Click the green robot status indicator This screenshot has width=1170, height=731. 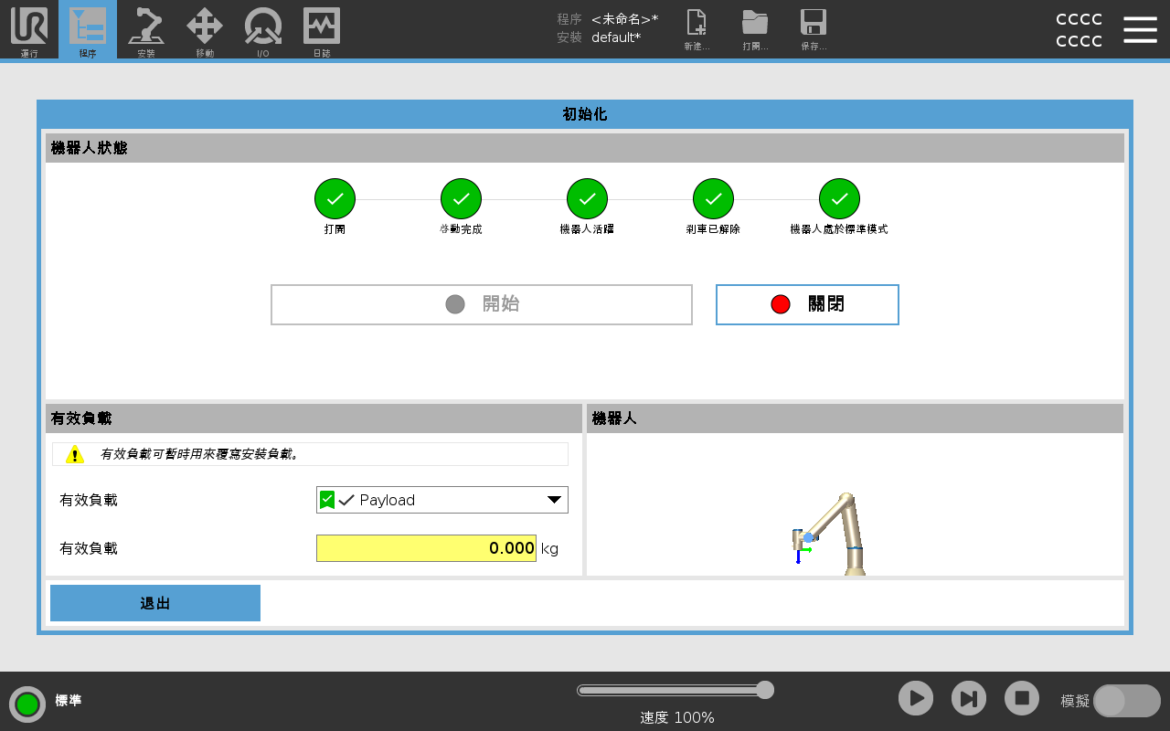tap(27, 704)
